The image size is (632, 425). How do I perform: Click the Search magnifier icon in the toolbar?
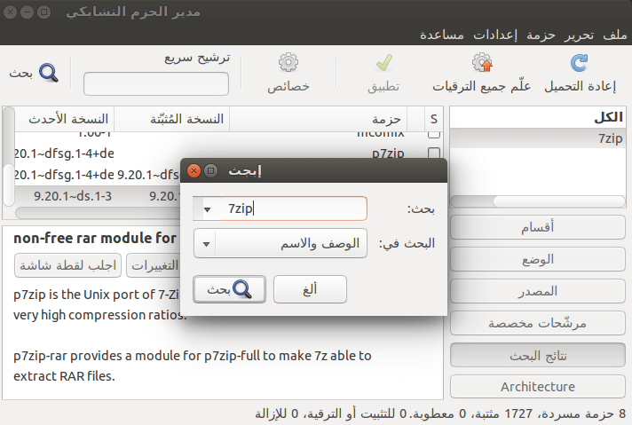(48, 73)
